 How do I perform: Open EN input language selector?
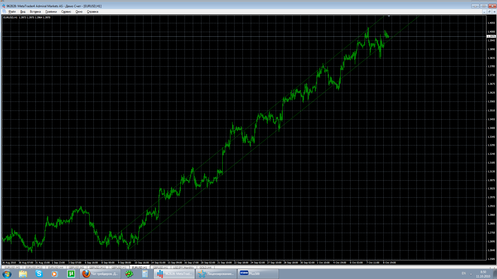point(464,273)
